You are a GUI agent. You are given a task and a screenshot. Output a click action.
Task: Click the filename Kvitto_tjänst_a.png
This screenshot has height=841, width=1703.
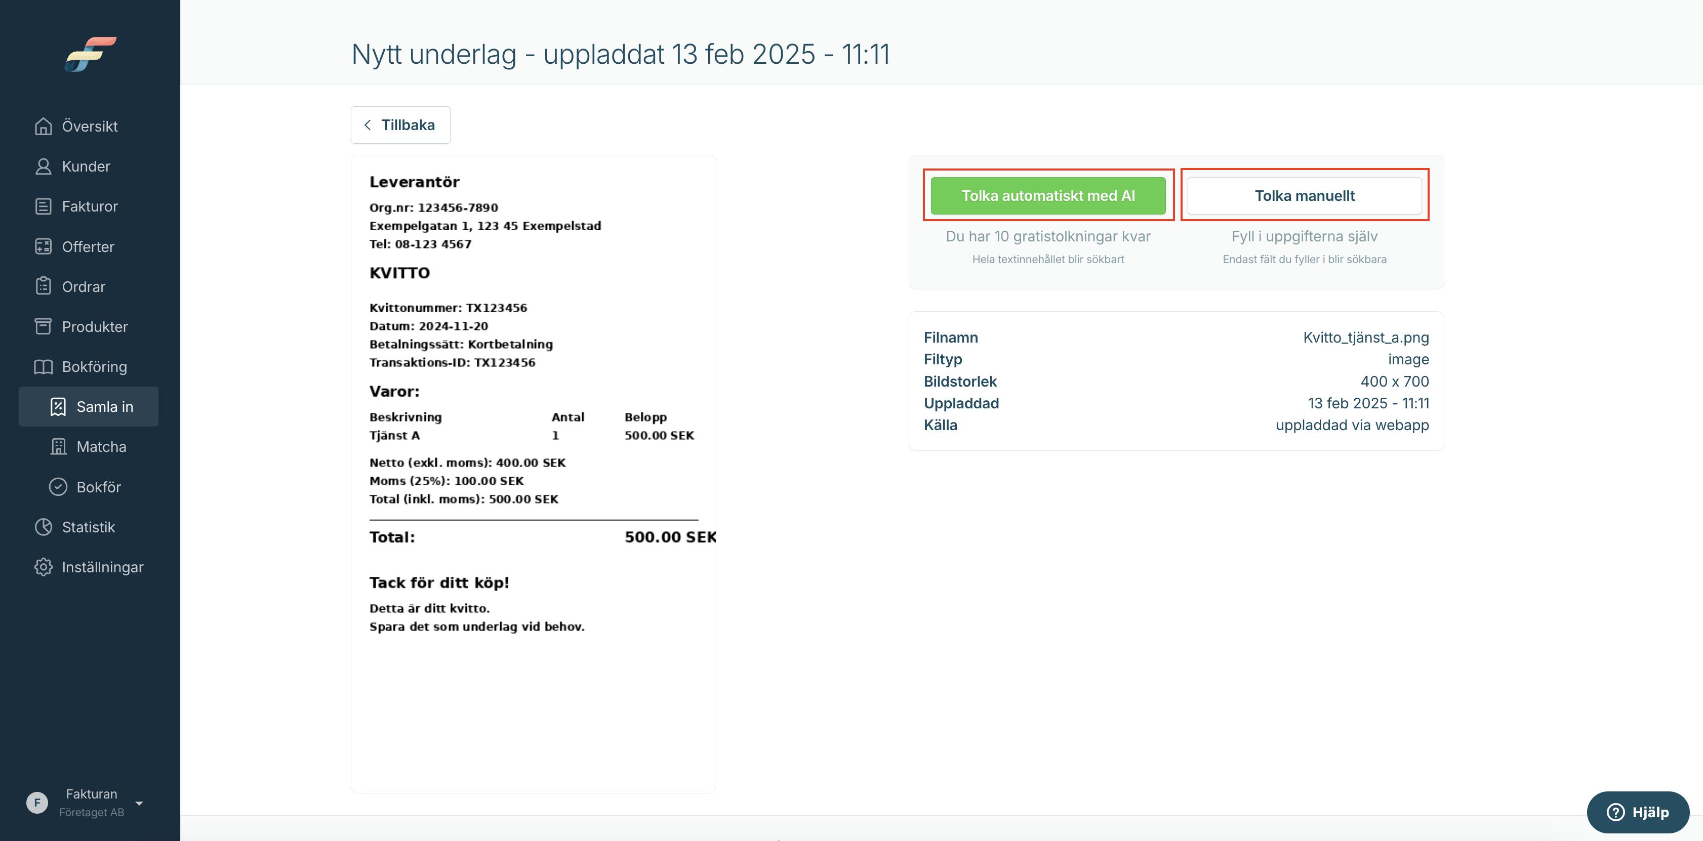pyautogui.click(x=1366, y=338)
